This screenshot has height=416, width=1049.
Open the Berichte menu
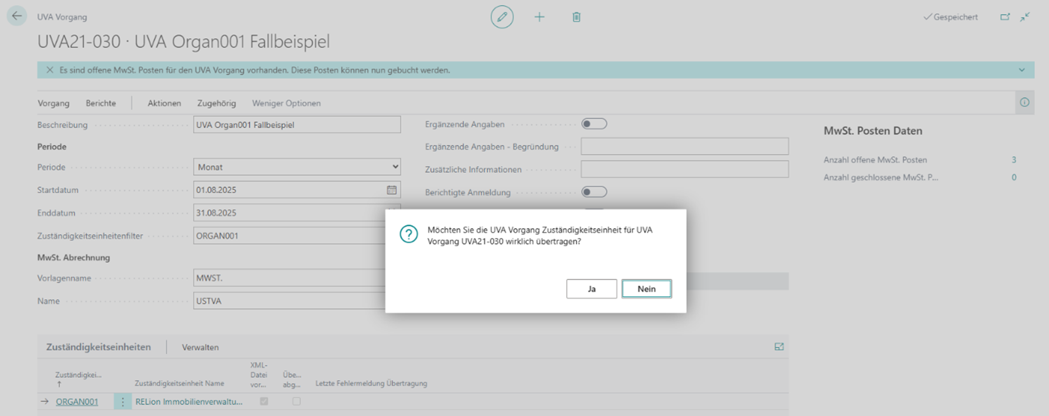(101, 103)
